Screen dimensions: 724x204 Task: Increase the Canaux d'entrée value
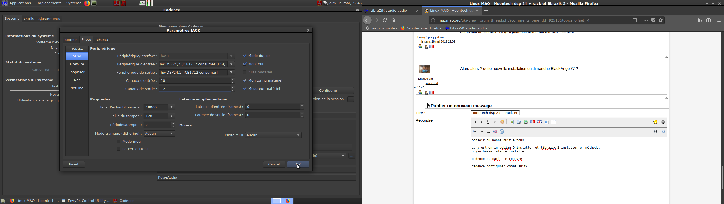[x=233, y=79]
